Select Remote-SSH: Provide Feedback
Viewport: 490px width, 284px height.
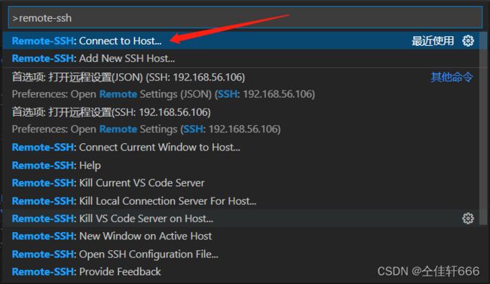pos(240,271)
